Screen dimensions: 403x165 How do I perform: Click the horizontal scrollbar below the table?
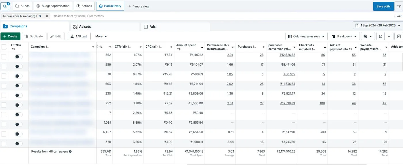pos(277,164)
